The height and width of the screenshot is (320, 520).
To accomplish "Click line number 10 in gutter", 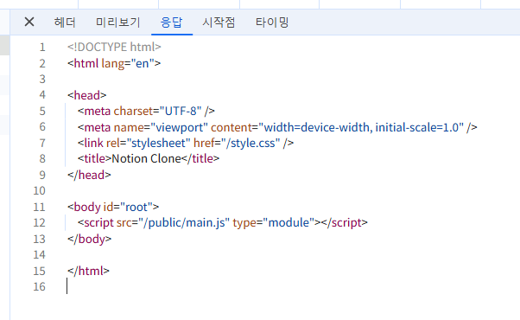I will (x=39, y=191).
